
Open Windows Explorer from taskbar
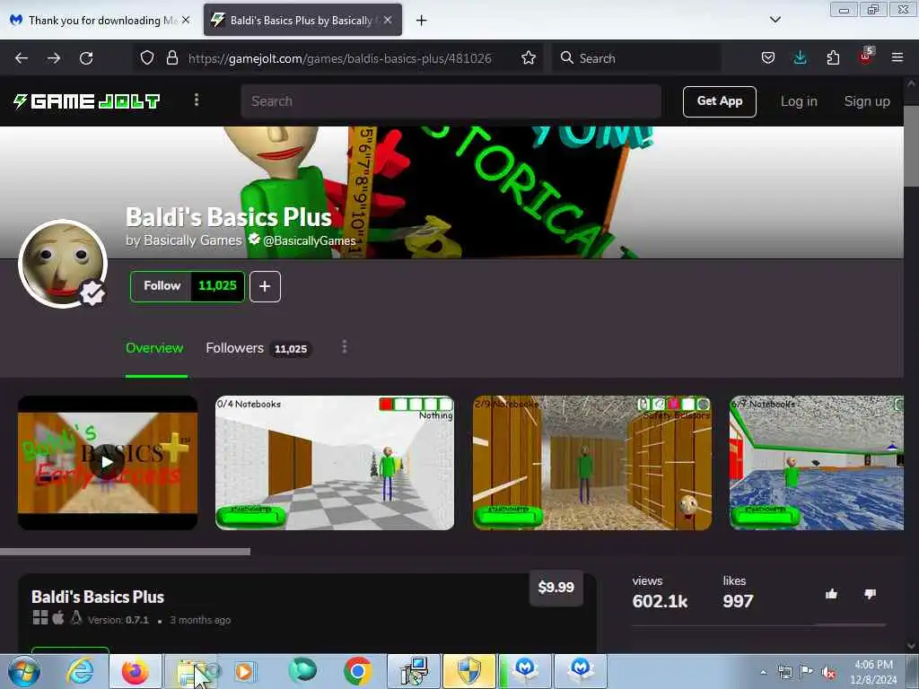click(x=193, y=671)
